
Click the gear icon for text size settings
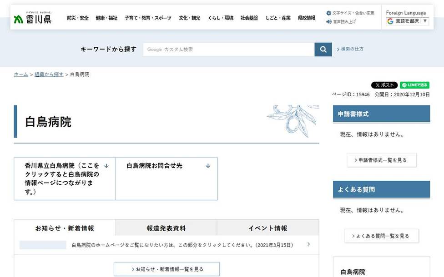click(x=328, y=13)
